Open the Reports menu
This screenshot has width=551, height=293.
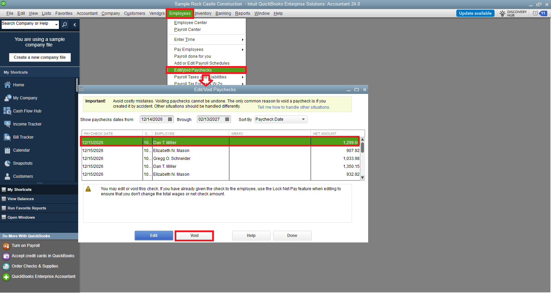(242, 13)
